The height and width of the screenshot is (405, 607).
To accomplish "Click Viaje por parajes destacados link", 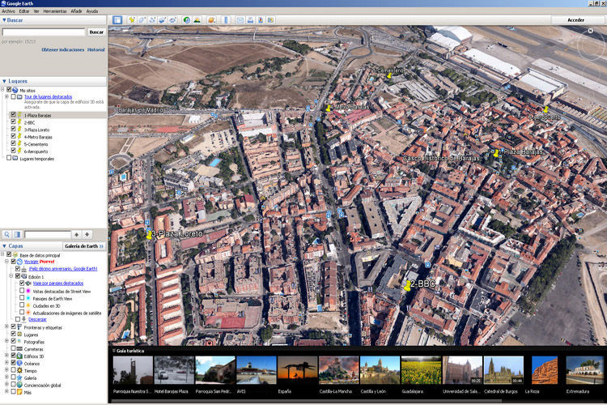I will pyautogui.click(x=58, y=283).
